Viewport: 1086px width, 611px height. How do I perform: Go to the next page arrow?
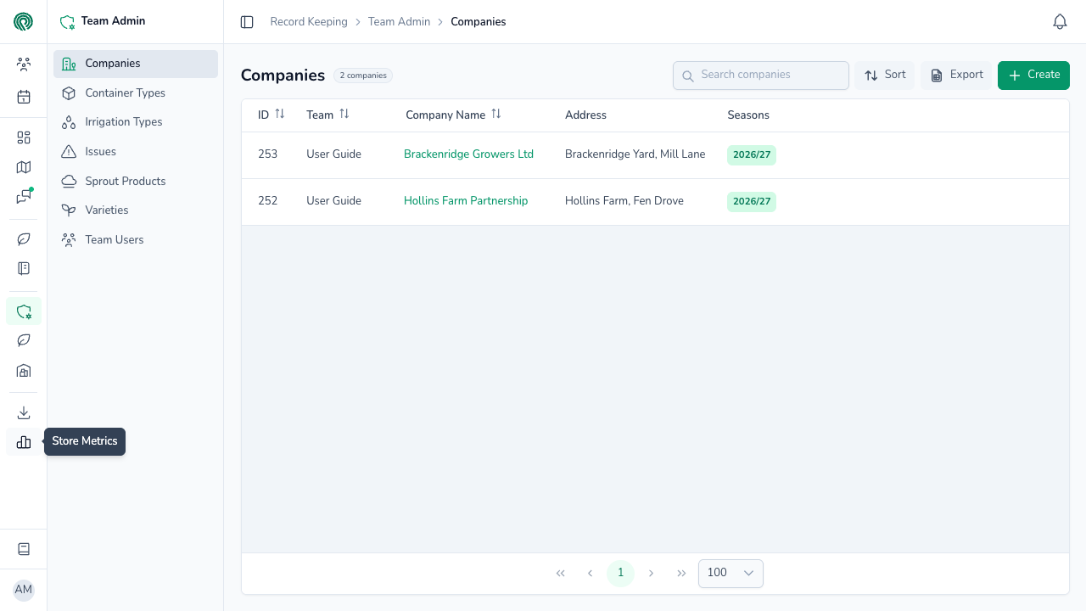[651, 574]
